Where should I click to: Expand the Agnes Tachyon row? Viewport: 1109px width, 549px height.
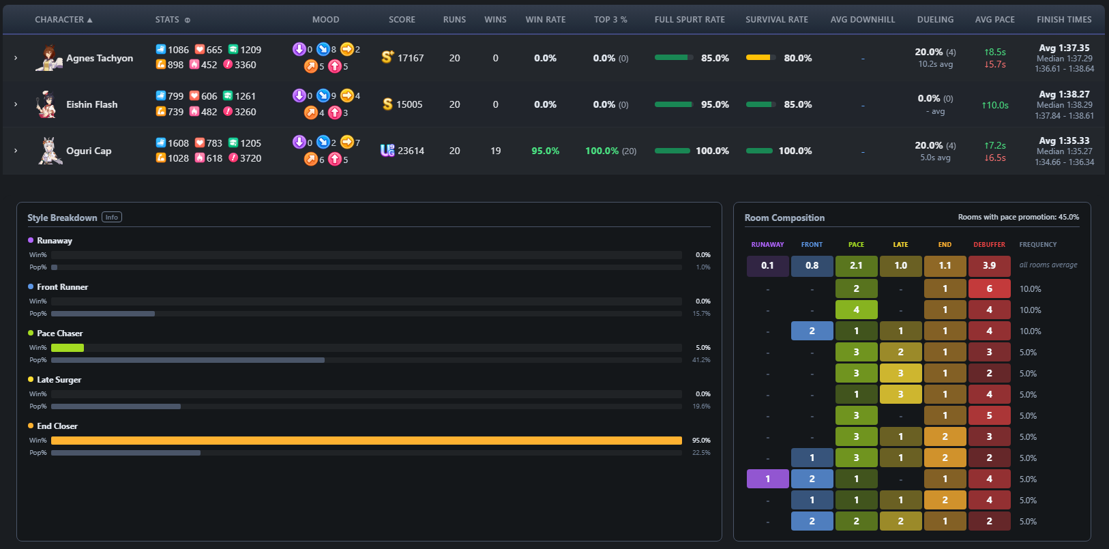16,58
